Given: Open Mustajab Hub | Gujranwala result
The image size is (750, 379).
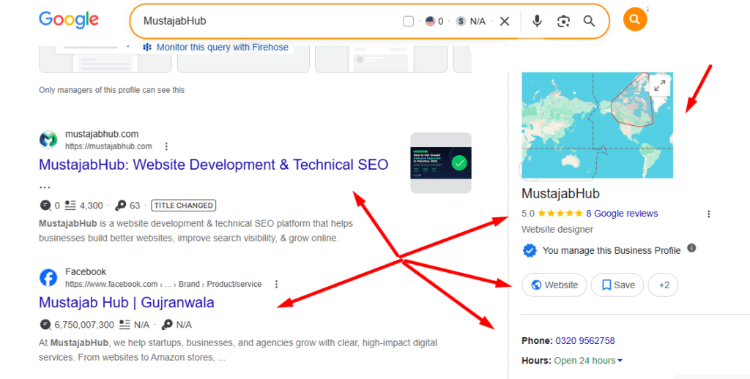Looking at the screenshot, I should 126,302.
